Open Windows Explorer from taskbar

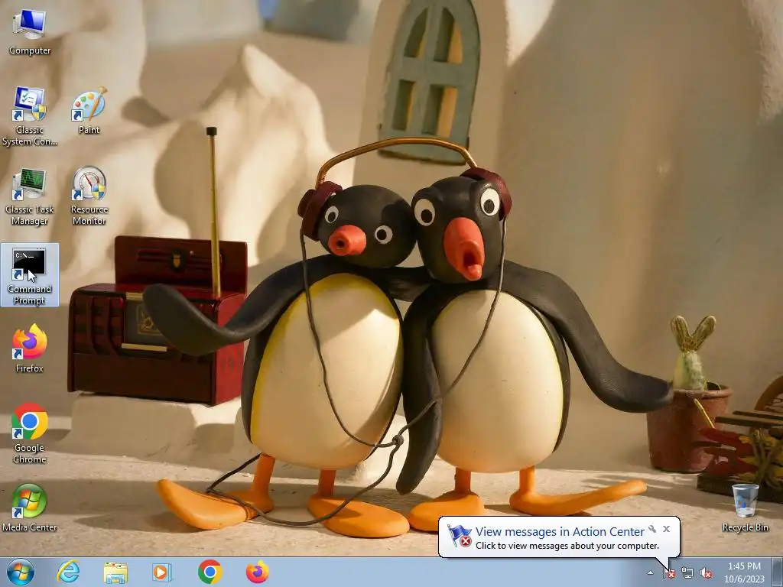pyautogui.click(x=115, y=572)
